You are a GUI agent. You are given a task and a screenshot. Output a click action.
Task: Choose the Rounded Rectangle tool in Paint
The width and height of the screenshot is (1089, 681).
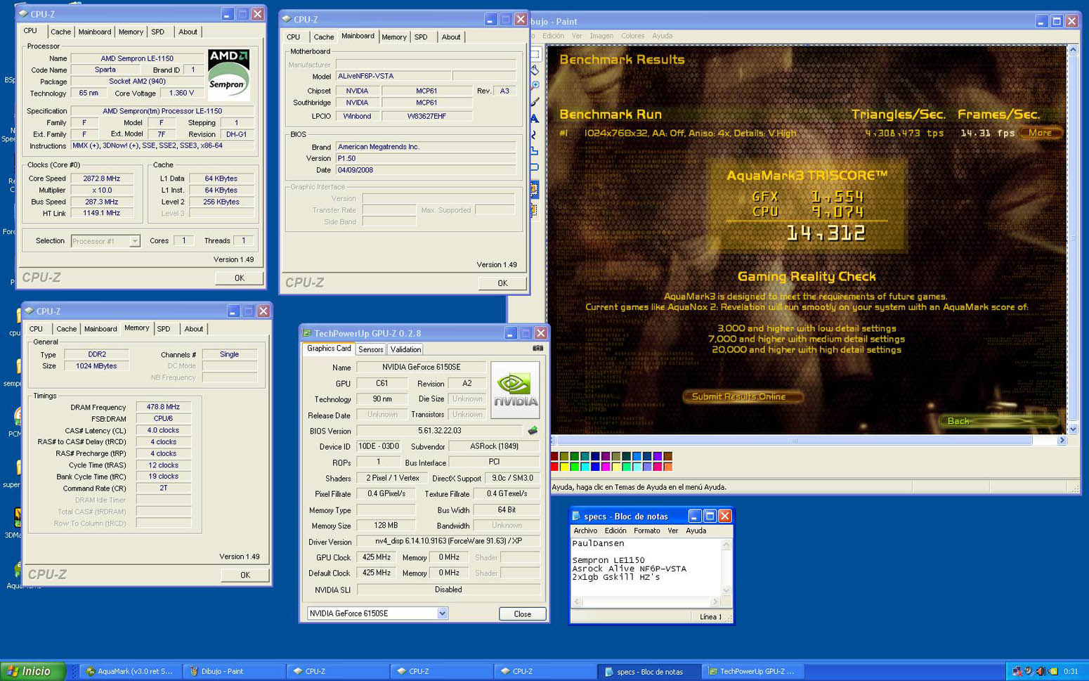[535, 167]
